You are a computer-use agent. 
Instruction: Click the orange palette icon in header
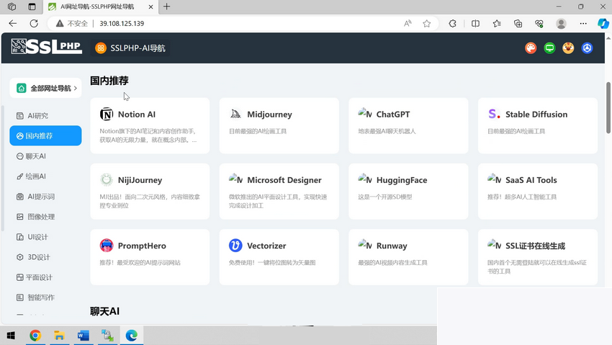click(x=531, y=48)
